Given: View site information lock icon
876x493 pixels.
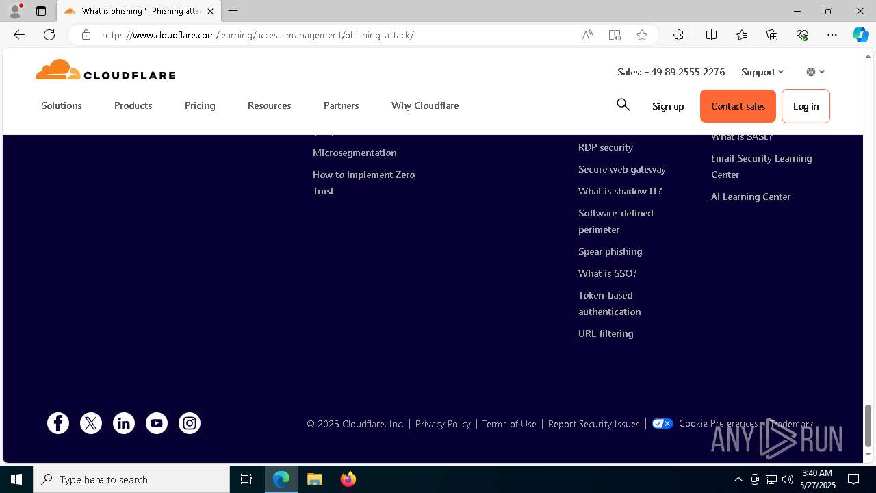Looking at the screenshot, I should (x=86, y=35).
